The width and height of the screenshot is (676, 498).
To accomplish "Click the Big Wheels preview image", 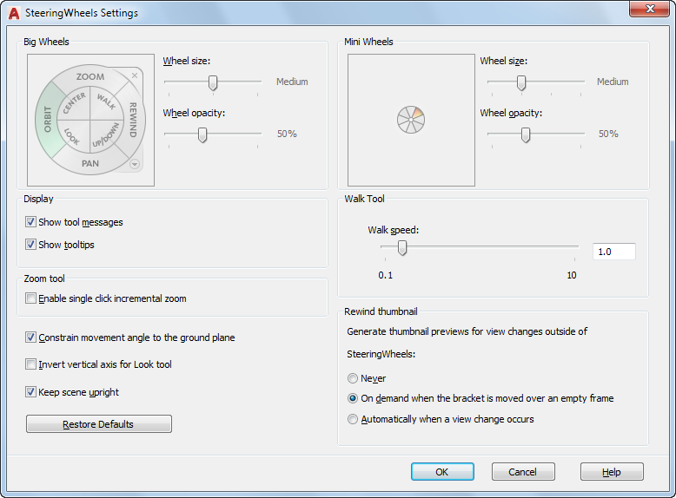I will tap(90, 120).
